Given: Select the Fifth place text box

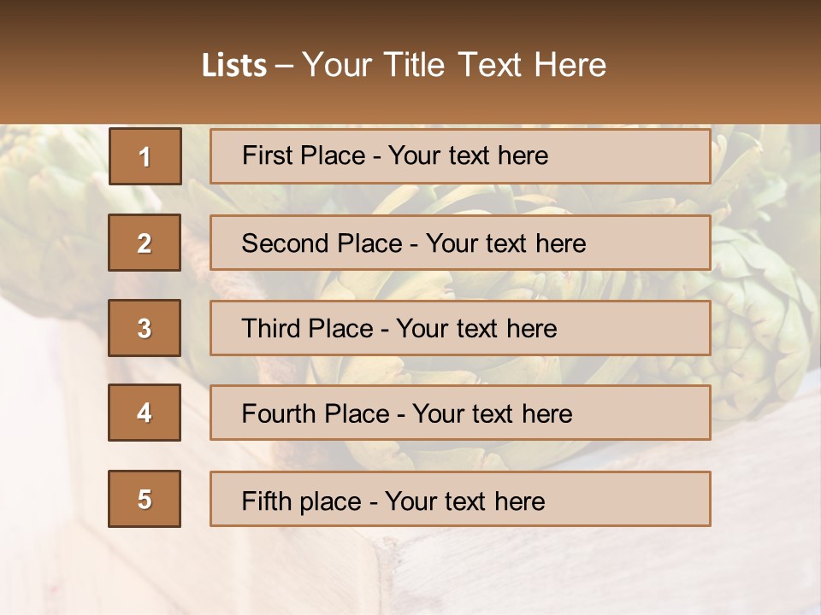Looking at the screenshot, I should click(x=460, y=499).
